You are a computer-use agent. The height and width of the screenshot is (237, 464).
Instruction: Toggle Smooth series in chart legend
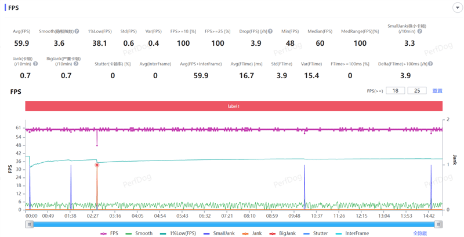pos(140,233)
